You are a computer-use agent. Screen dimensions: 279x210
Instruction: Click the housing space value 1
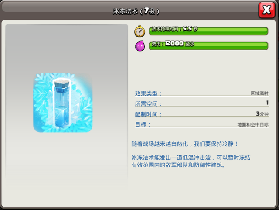pyautogui.click(x=267, y=103)
